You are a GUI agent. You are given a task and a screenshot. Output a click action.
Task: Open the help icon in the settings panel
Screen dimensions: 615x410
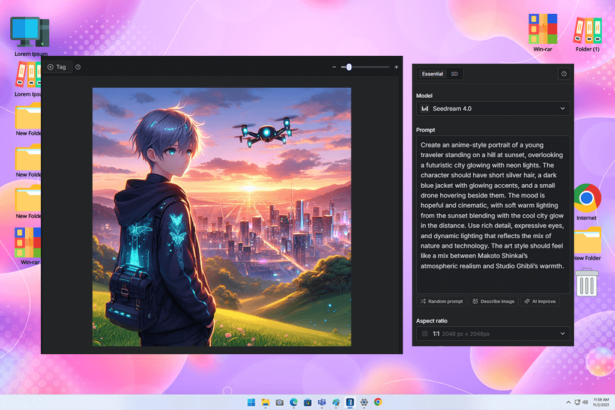[563, 74]
